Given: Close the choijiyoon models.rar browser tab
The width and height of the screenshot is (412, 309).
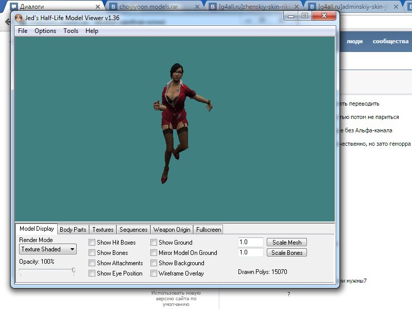Looking at the screenshot, I should point(197,7).
